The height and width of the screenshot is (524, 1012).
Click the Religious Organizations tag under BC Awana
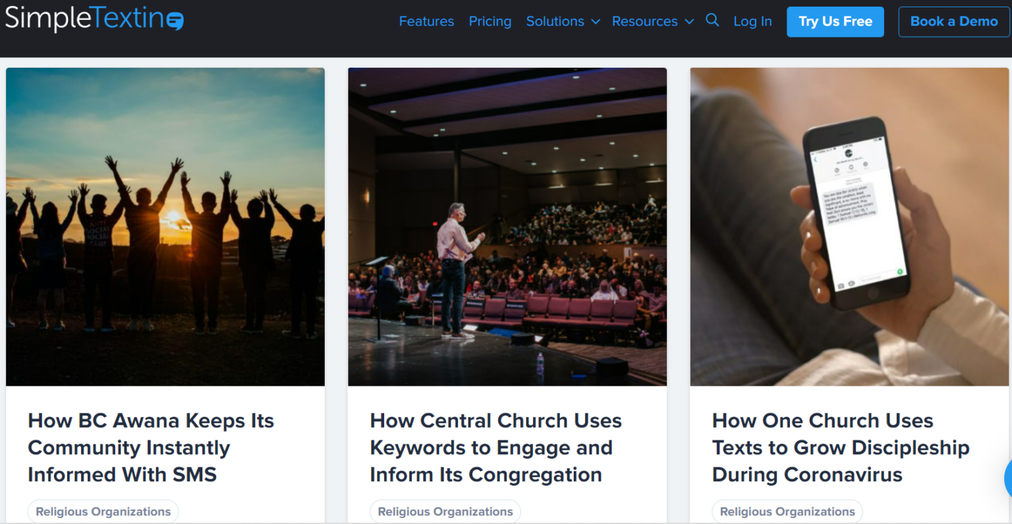click(102, 511)
